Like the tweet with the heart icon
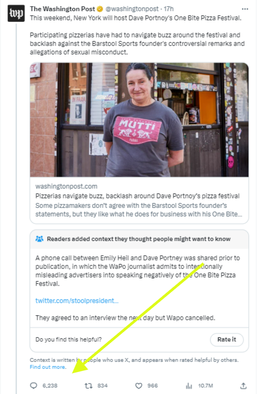 click(139, 385)
